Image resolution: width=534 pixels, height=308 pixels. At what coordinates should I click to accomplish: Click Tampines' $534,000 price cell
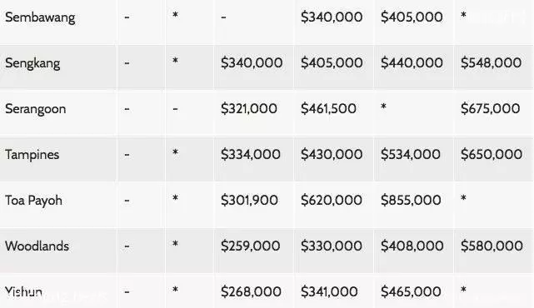coord(411,154)
